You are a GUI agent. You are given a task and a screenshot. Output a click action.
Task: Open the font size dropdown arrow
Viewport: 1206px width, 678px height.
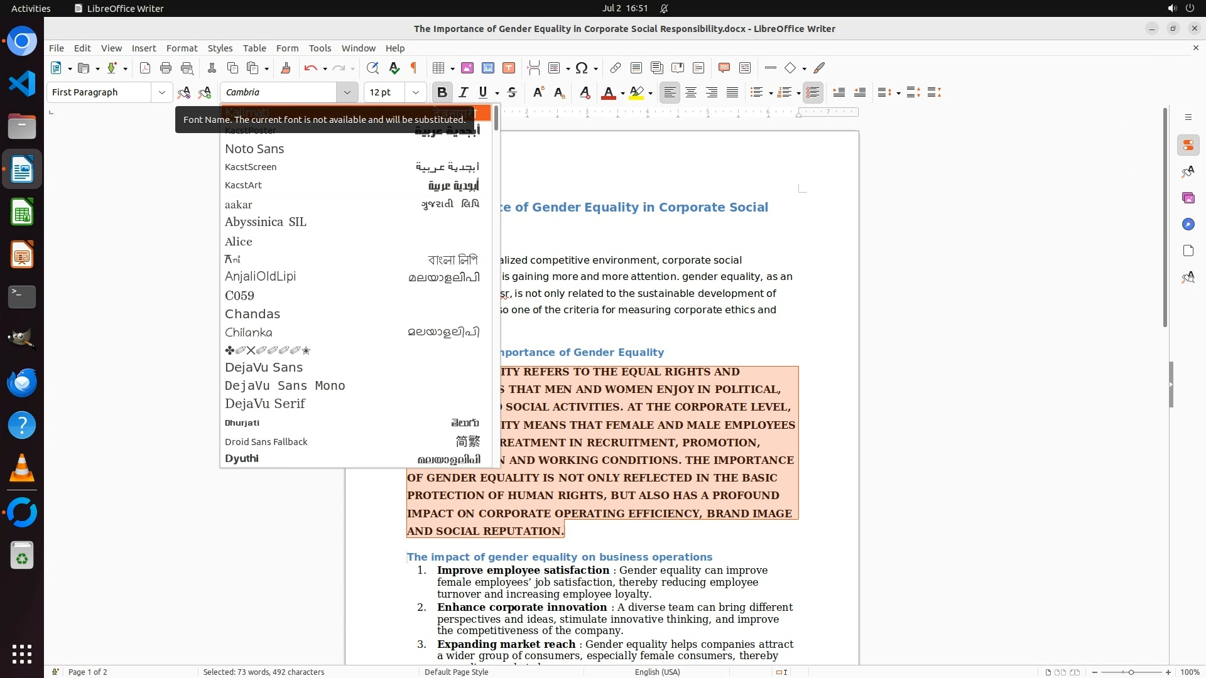tap(415, 92)
